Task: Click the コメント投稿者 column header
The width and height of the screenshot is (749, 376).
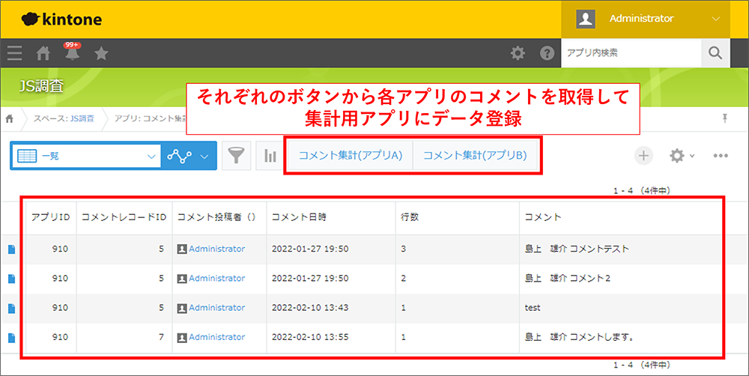Action: [x=219, y=217]
